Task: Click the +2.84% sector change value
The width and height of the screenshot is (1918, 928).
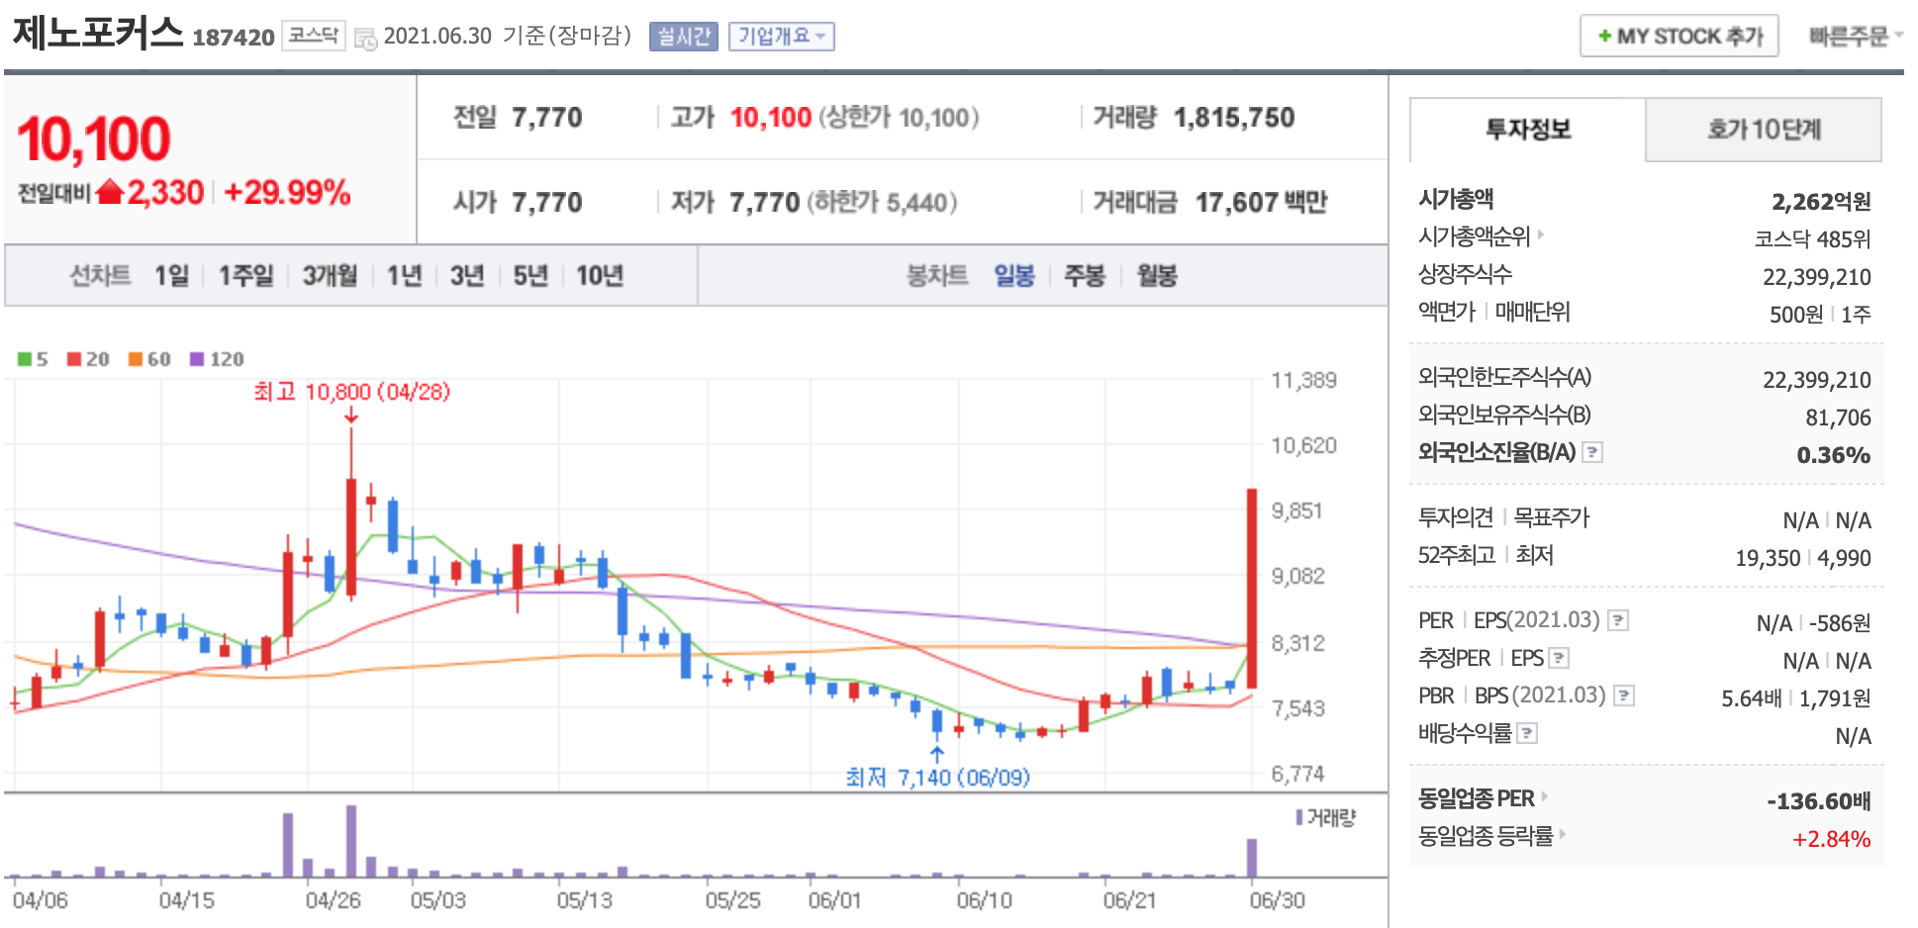Action: tap(1831, 839)
